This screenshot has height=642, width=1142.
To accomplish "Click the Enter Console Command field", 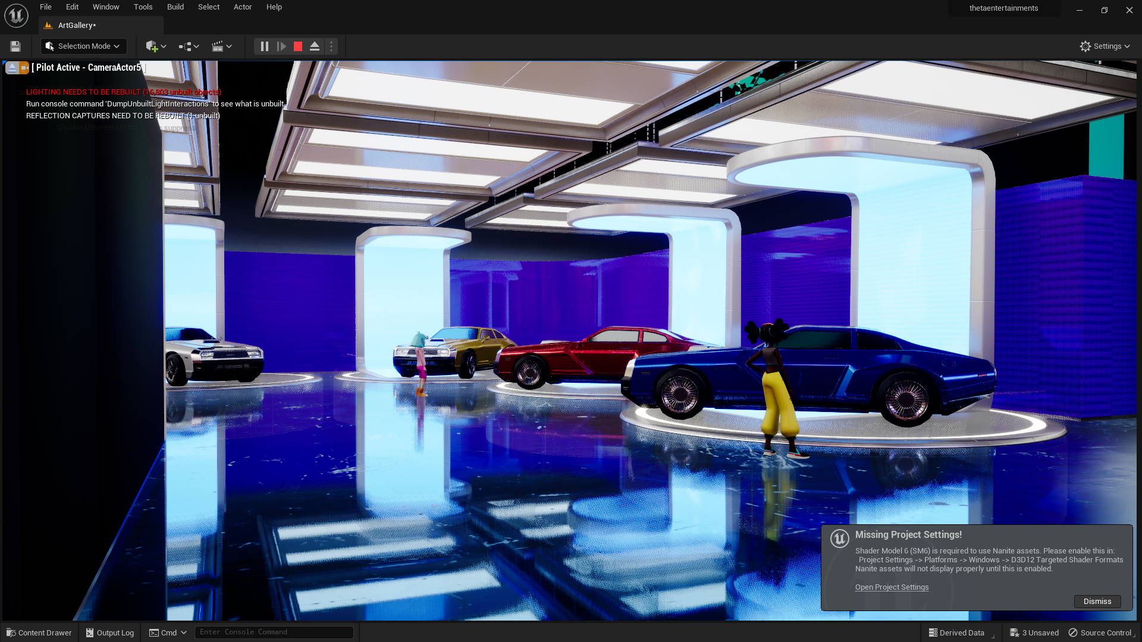I will click(x=274, y=632).
